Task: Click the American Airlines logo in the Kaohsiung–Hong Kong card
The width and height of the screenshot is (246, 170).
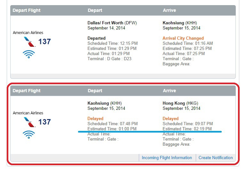Action: pyautogui.click(x=30, y=122)
